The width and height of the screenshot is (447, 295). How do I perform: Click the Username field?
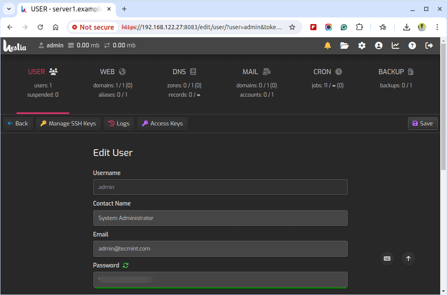coord(221,187)
